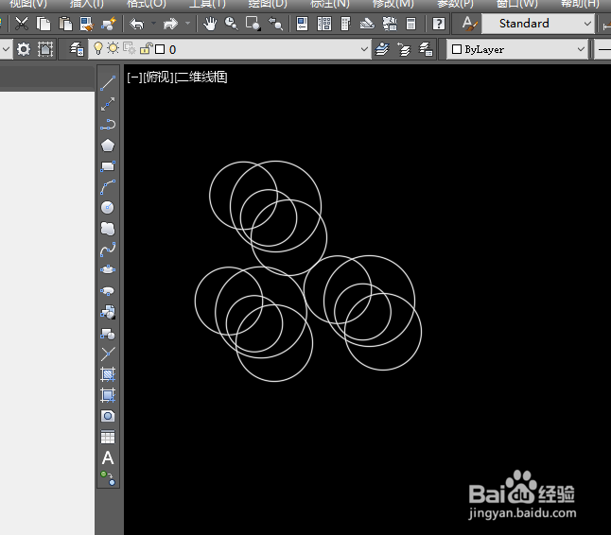Select the Multiline text tool
Image resolution: width=611 pixels, height=535 pixels.
108,457
